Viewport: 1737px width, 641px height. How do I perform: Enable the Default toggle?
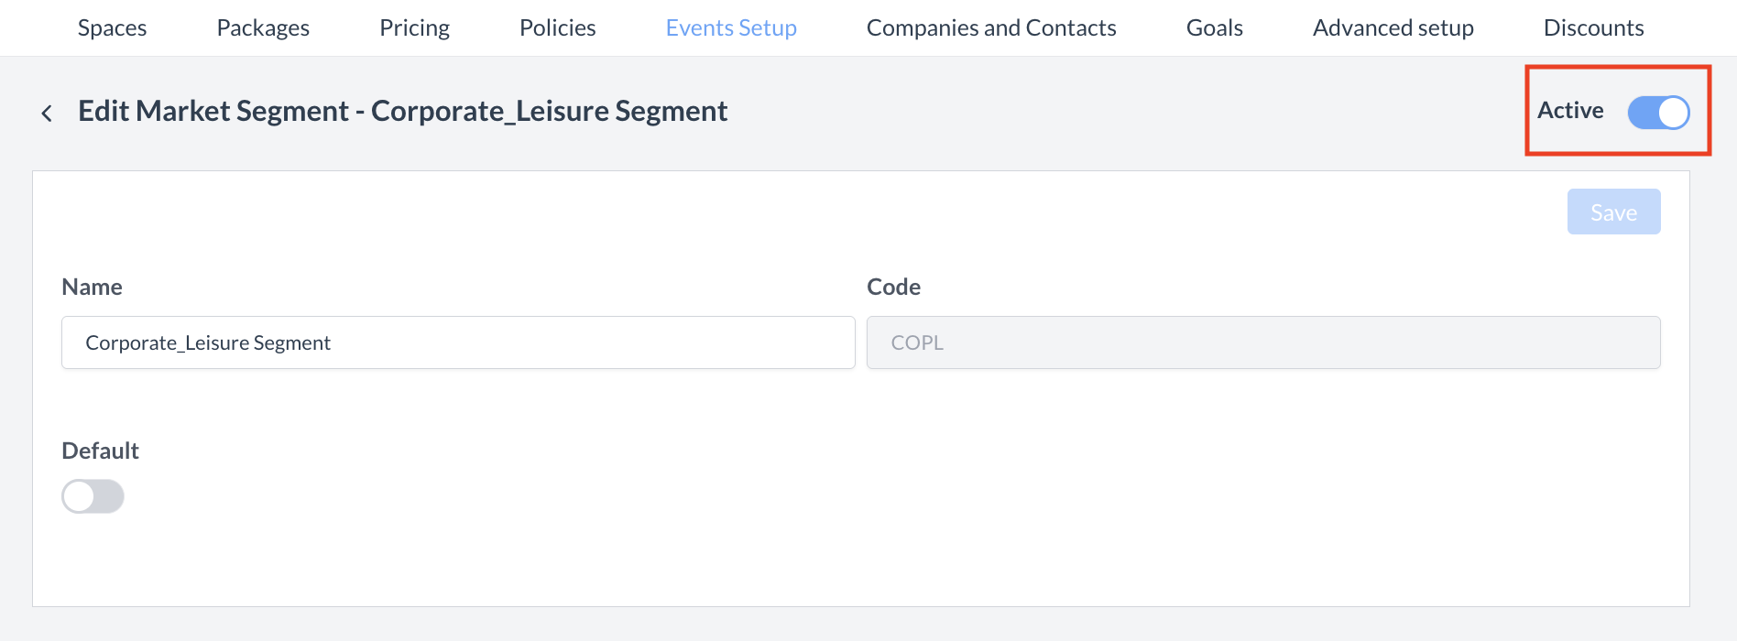click(92, 495)
